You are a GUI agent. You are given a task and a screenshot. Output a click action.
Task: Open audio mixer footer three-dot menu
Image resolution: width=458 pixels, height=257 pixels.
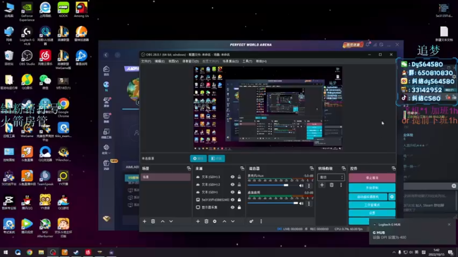coord(261,222)
